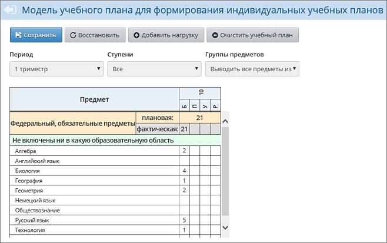Screen dimensions: 387x243
Task: Click the Биология Б-column cell with 4
Action: [x=184, y=171]
